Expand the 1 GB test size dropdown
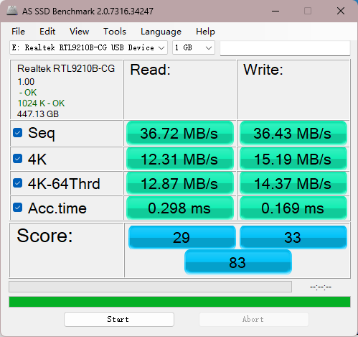Viewport: 358px width, 337px height. 194,47
